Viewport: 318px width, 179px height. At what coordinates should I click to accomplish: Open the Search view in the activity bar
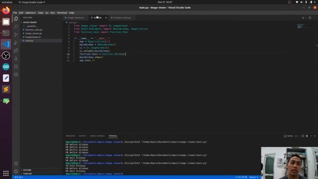click(16, 26)
